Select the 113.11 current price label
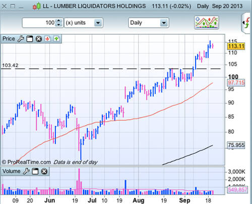 (236, 46)
